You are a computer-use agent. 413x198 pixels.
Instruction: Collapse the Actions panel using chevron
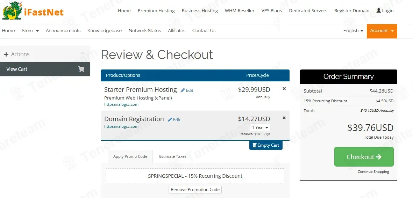pos(83,53)
